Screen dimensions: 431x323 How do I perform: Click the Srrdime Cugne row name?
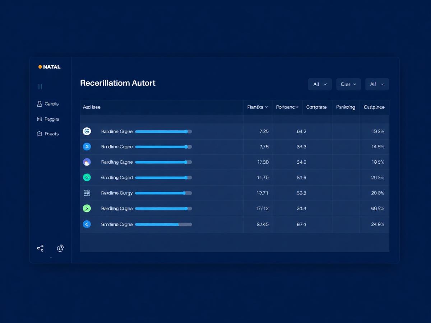pos(117,224)
